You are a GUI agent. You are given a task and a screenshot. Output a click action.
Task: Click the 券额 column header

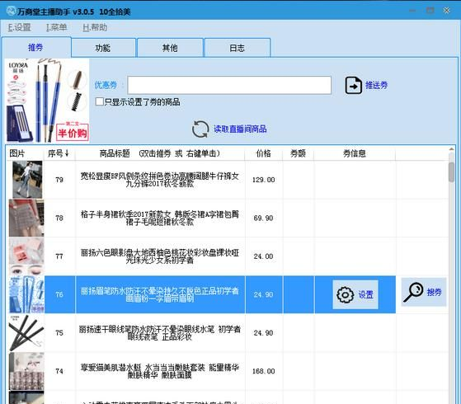pos(298,153)
